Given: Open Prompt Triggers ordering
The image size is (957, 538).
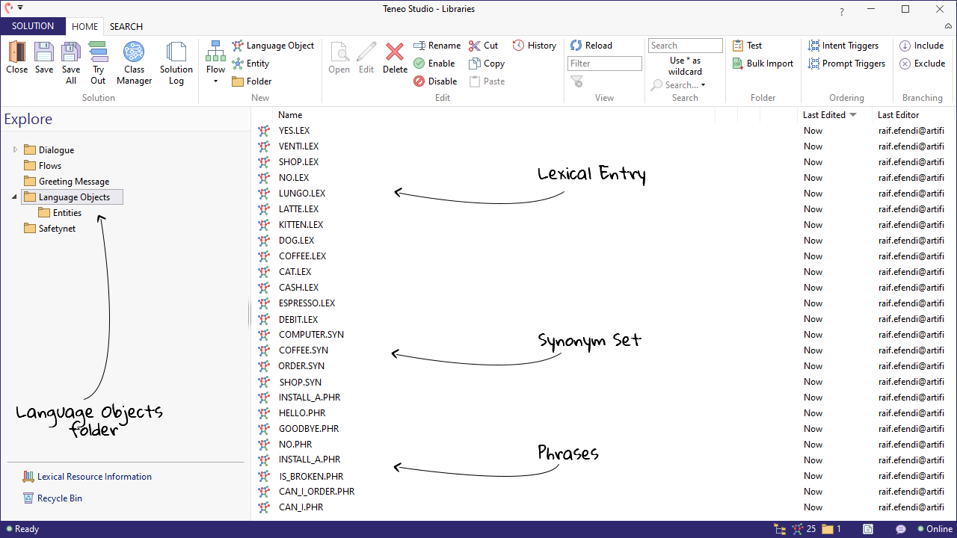Looking at the screenshot, I should coord(846,64).
